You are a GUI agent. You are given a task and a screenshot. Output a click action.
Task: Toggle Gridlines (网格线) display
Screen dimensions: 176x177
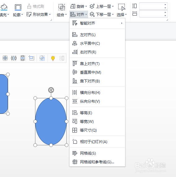97,153
